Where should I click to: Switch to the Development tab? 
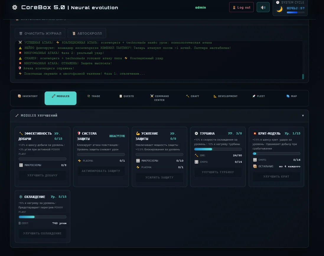tap(225, 96)
